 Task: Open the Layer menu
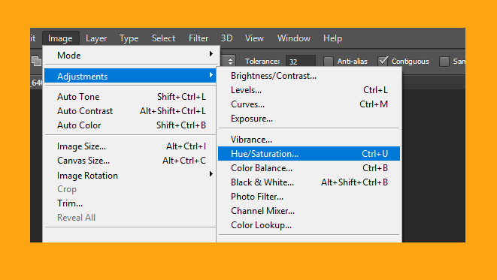(96, 38)
